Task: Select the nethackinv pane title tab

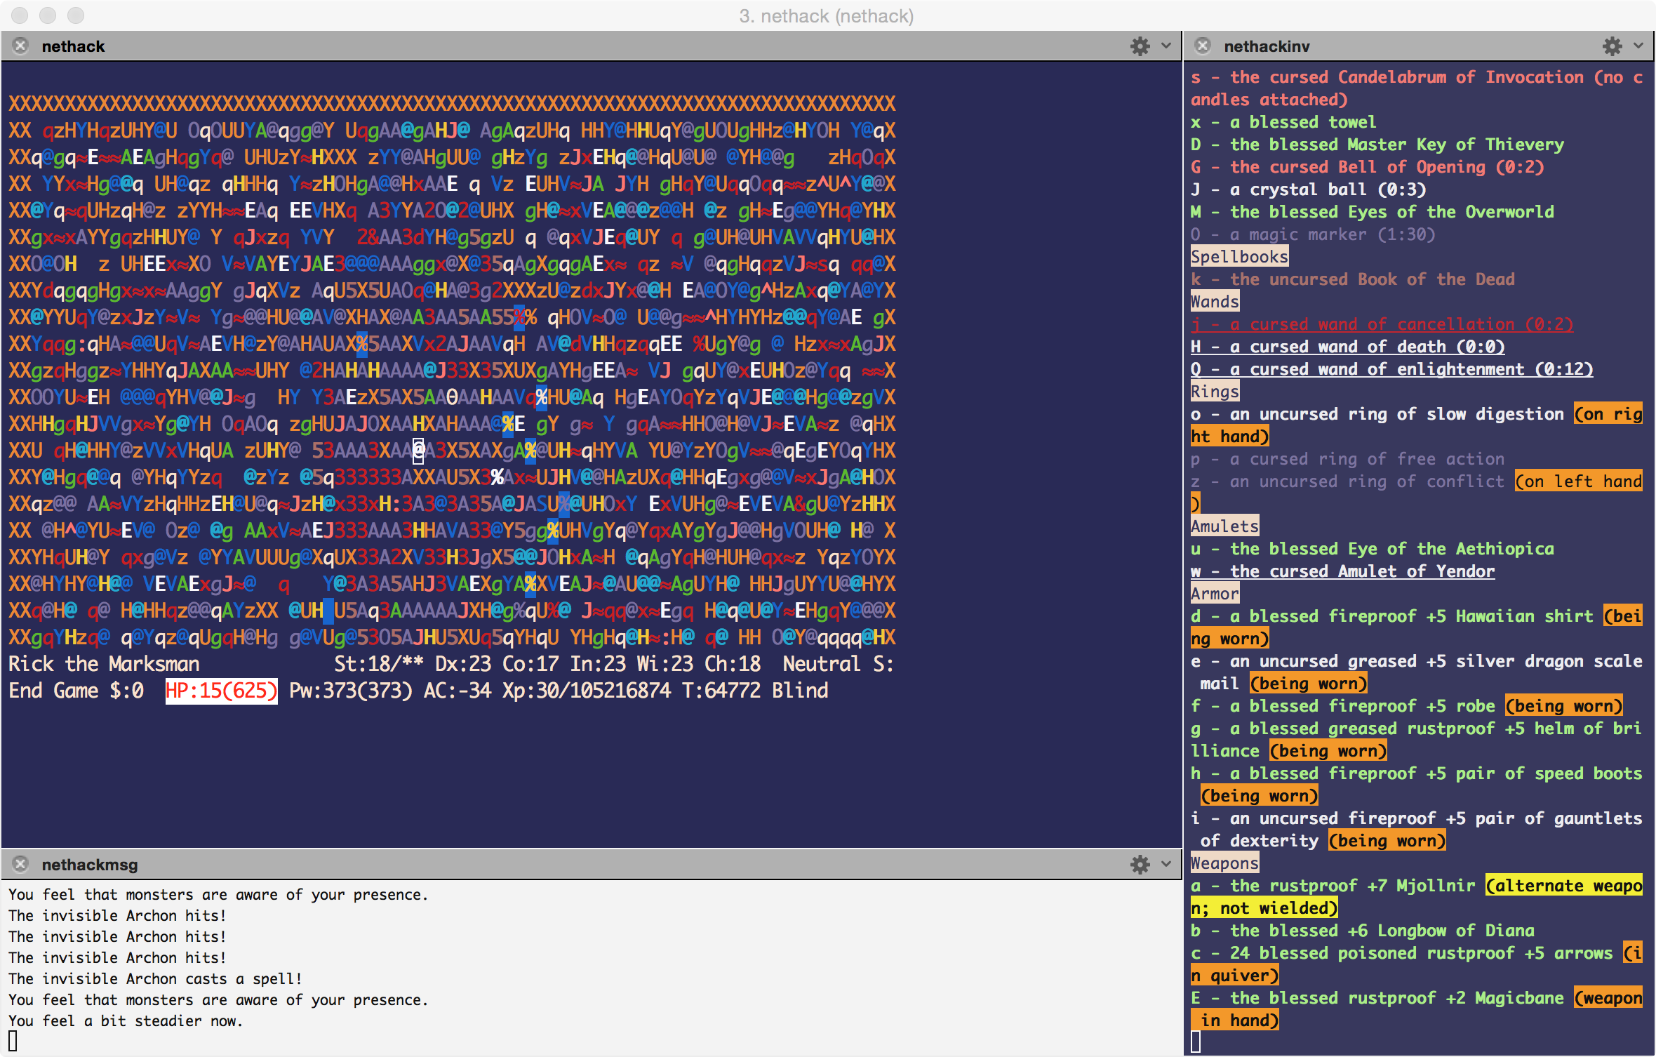Action: (1267, 46)
